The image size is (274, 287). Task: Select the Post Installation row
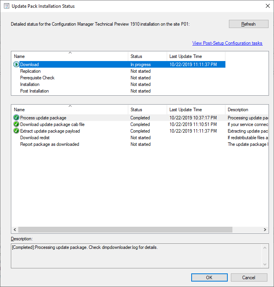(x=35, y=91)
